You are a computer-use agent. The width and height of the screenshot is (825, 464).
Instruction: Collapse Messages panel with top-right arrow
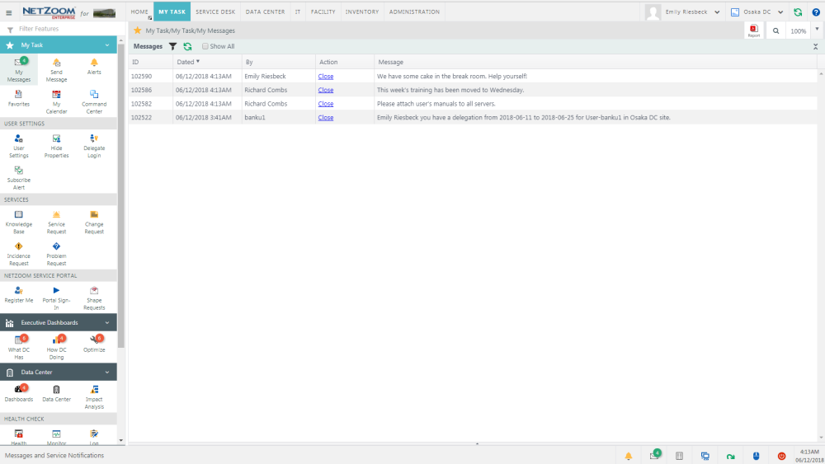tap(816, 47)
